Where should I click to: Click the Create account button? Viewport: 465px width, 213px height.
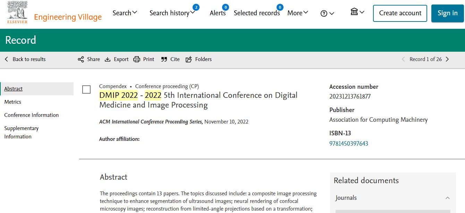click(400, 13)
